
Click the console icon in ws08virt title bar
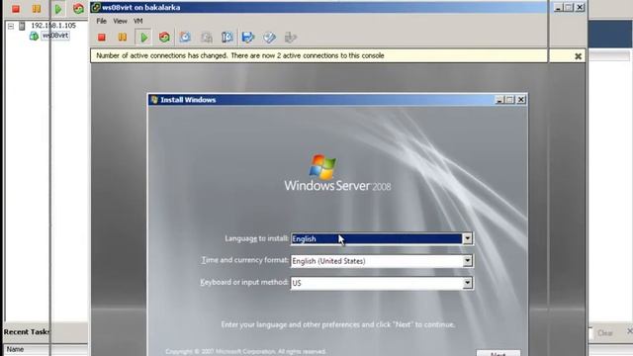96,7
